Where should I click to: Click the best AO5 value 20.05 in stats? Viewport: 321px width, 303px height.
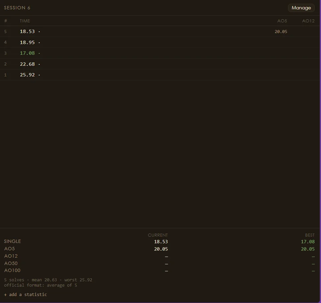point(308,249)
